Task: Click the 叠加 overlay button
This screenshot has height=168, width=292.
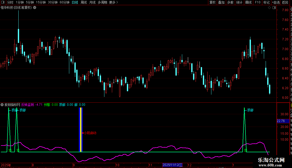Action: (x=221, y=2)
